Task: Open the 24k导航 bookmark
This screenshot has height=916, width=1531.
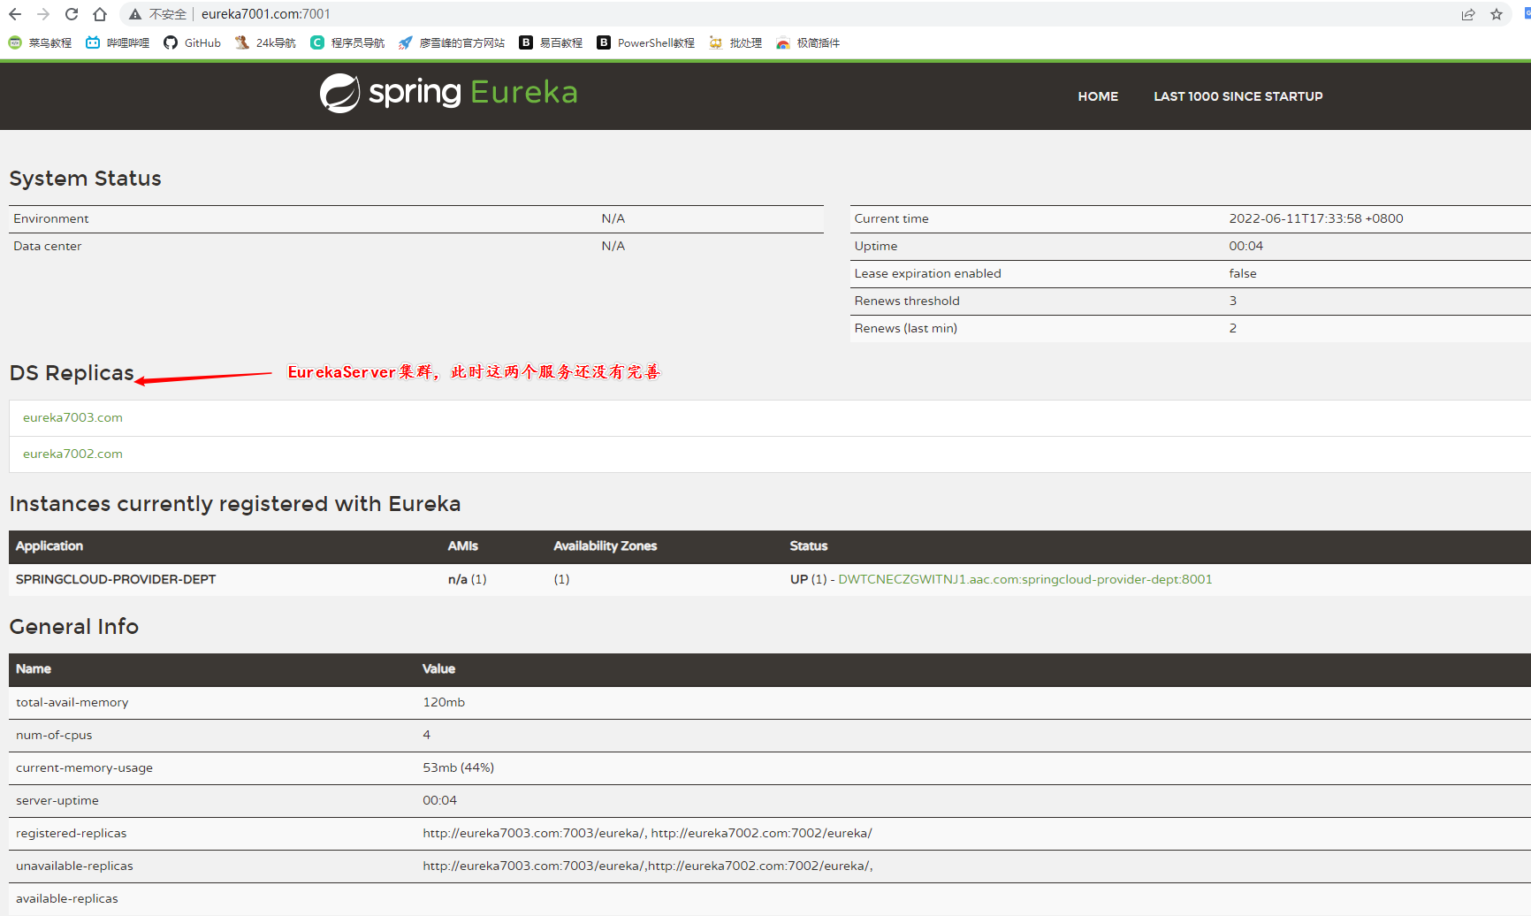Action: (266, 42)
